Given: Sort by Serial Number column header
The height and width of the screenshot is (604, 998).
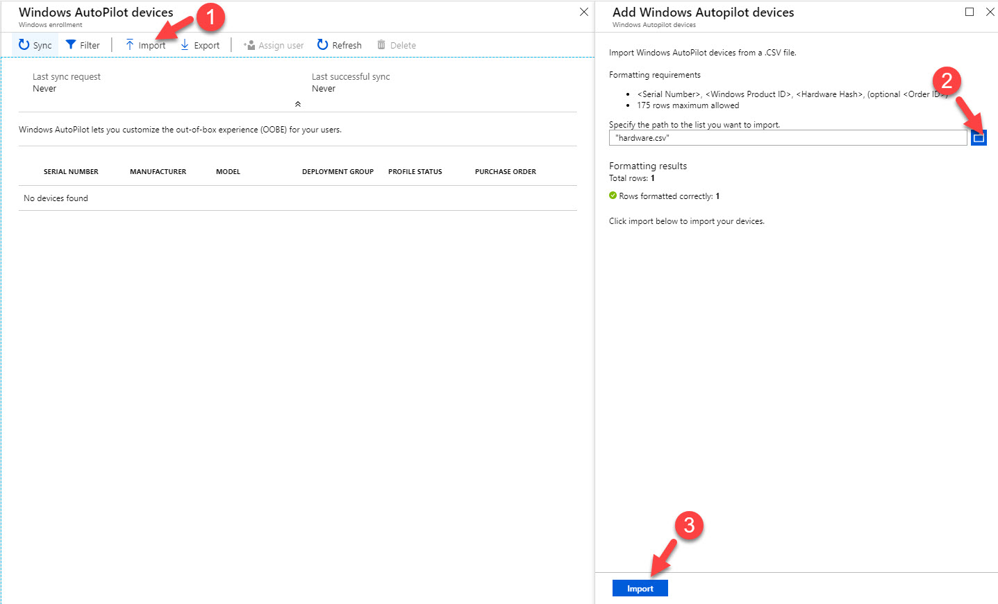Looking at the screenshot, I should pyautogui.click(x=71, y=172).
